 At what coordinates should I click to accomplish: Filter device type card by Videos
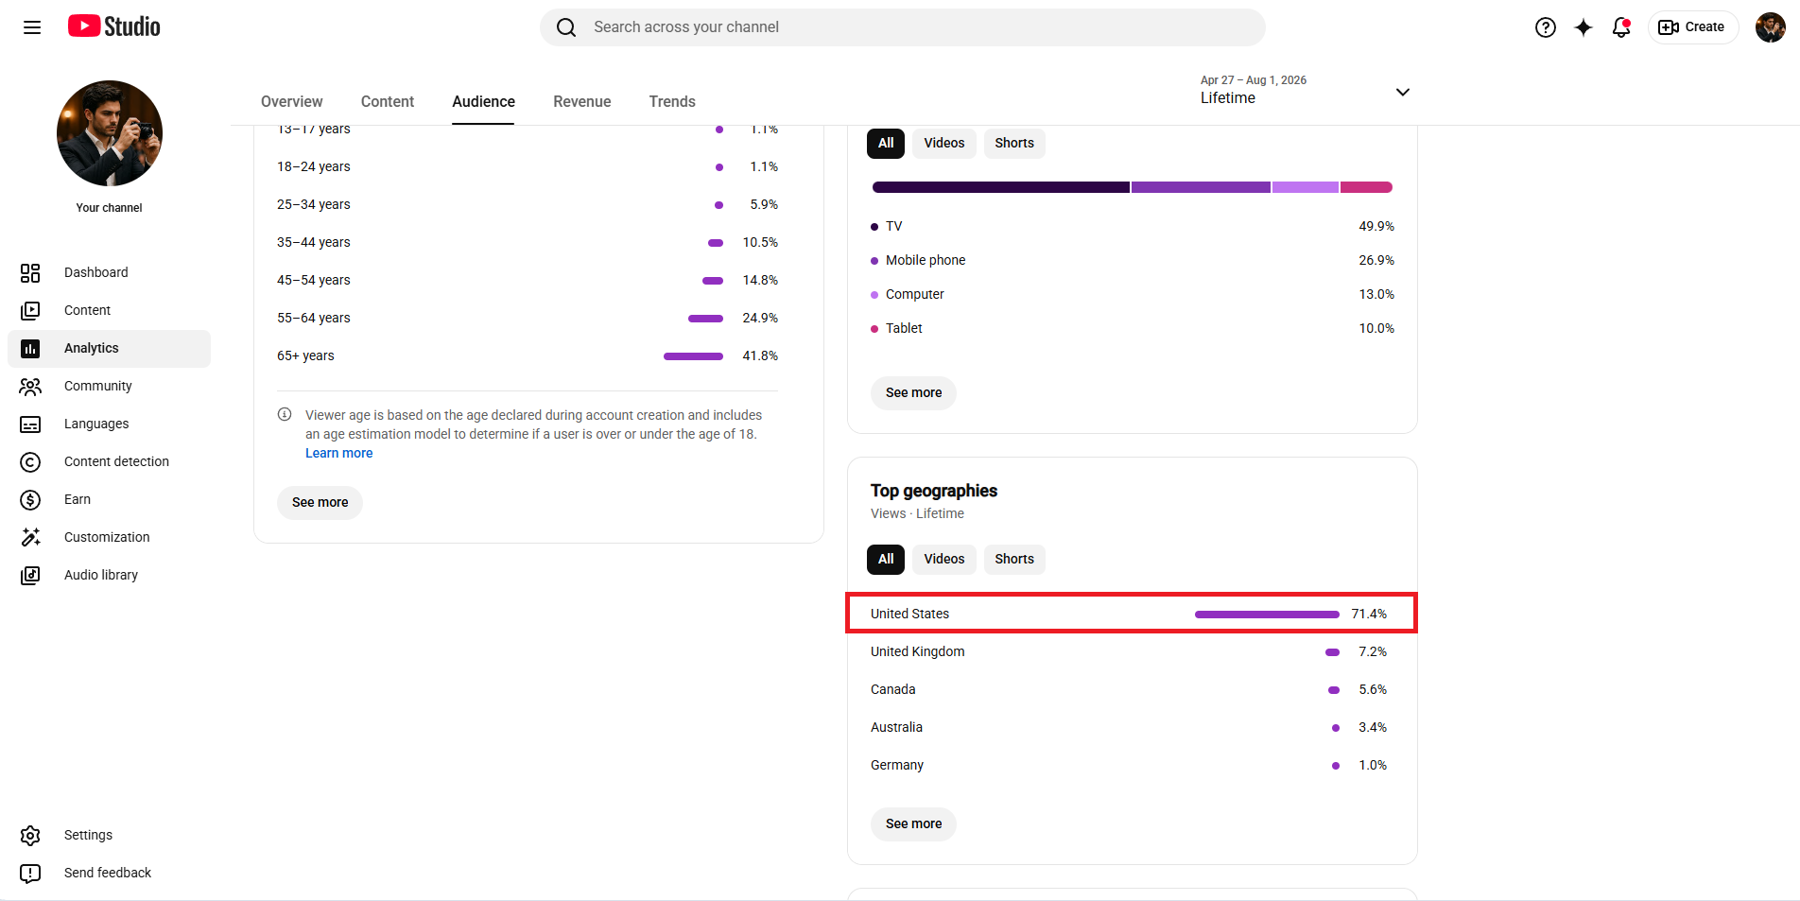[x=944, y=144]
